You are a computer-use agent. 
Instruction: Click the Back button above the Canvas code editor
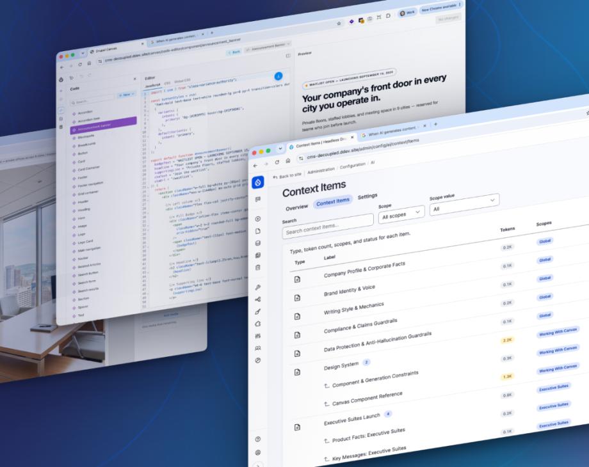coord(234,52)
